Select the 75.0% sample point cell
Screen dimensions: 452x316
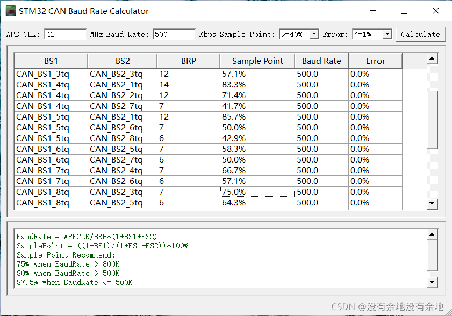point(257,192)
